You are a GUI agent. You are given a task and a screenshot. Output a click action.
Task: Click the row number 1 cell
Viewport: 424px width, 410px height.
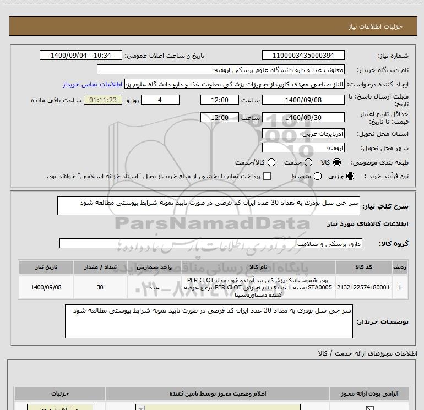[400, 287]
